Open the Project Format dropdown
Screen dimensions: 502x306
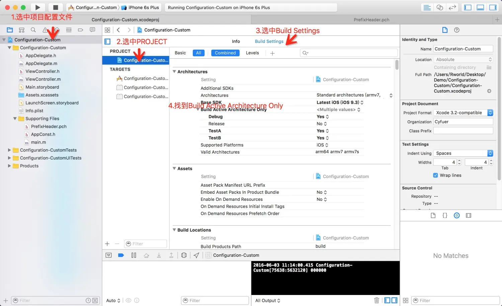pyautogui.click(x=463, y=113)
